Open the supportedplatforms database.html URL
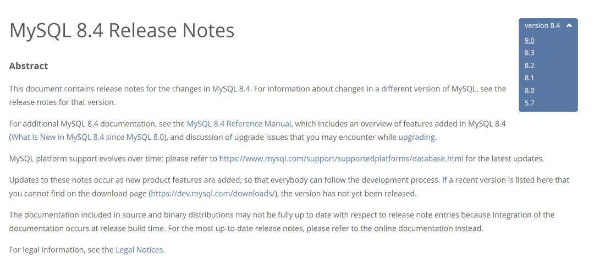The width and height of the screenshot is (594, 258). [341, 159]
